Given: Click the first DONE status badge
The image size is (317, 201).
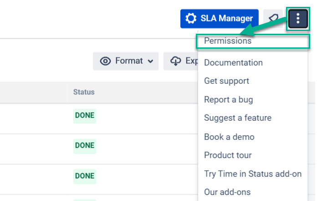Looking at the screenshot, I should pos(85,115).
